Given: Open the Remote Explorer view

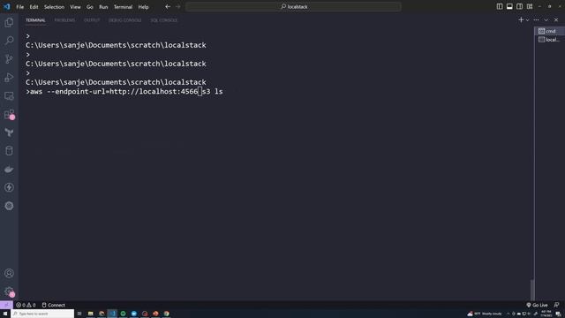Looking at the screenshot, I should (x=9, y=95).
